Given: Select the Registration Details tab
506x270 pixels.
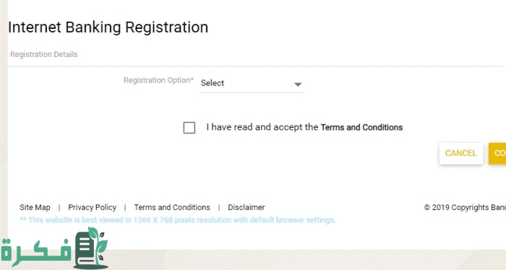Looking at the screenshot, I should click(x=44, y=54).
